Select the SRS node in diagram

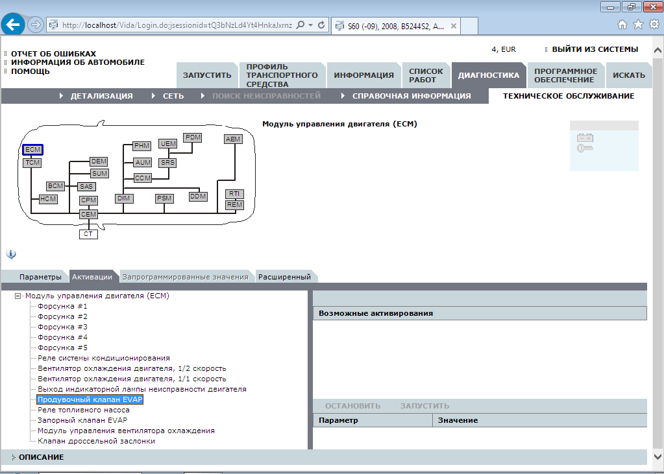tap(167, 163)
